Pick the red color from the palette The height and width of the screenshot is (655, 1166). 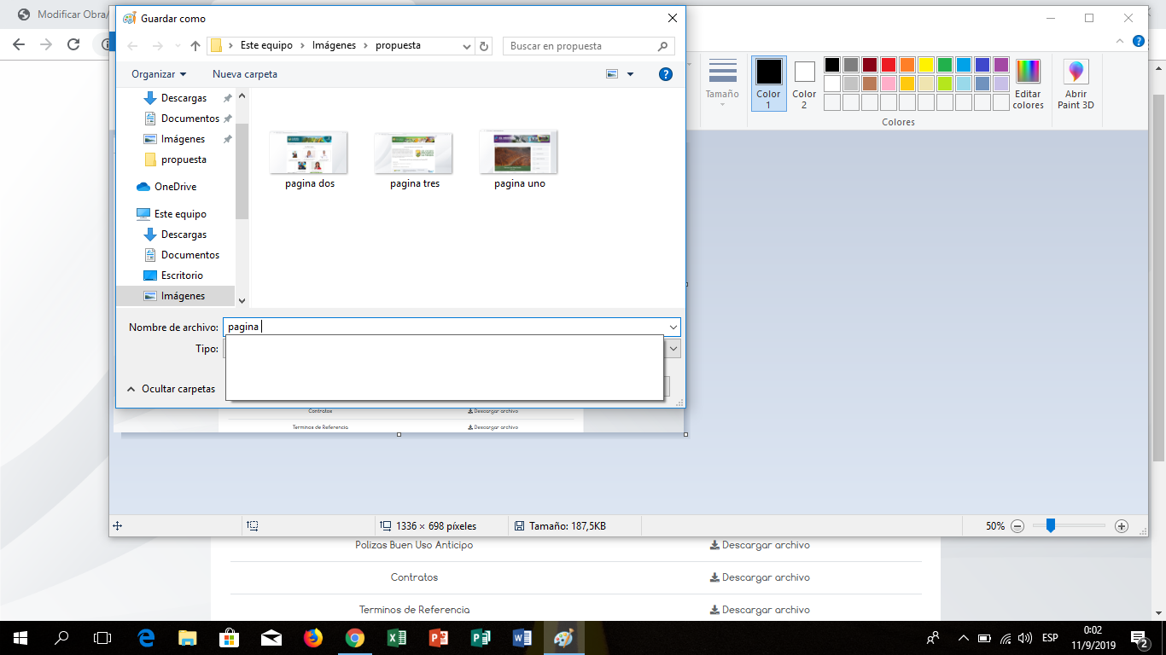pos(888,65)
